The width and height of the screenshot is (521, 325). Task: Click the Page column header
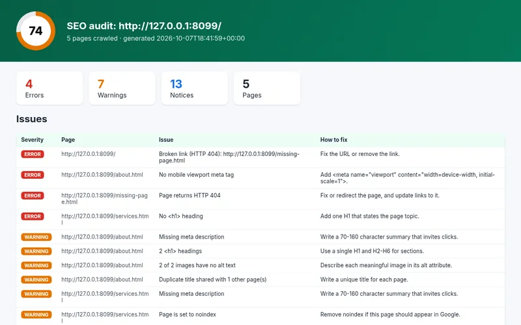68,140
